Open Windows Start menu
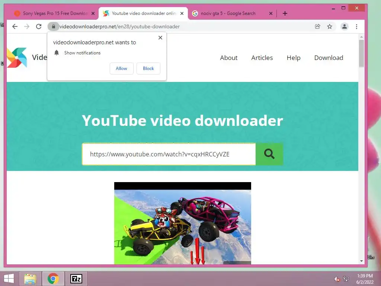The image size is (381, 286). pos(9,279)
